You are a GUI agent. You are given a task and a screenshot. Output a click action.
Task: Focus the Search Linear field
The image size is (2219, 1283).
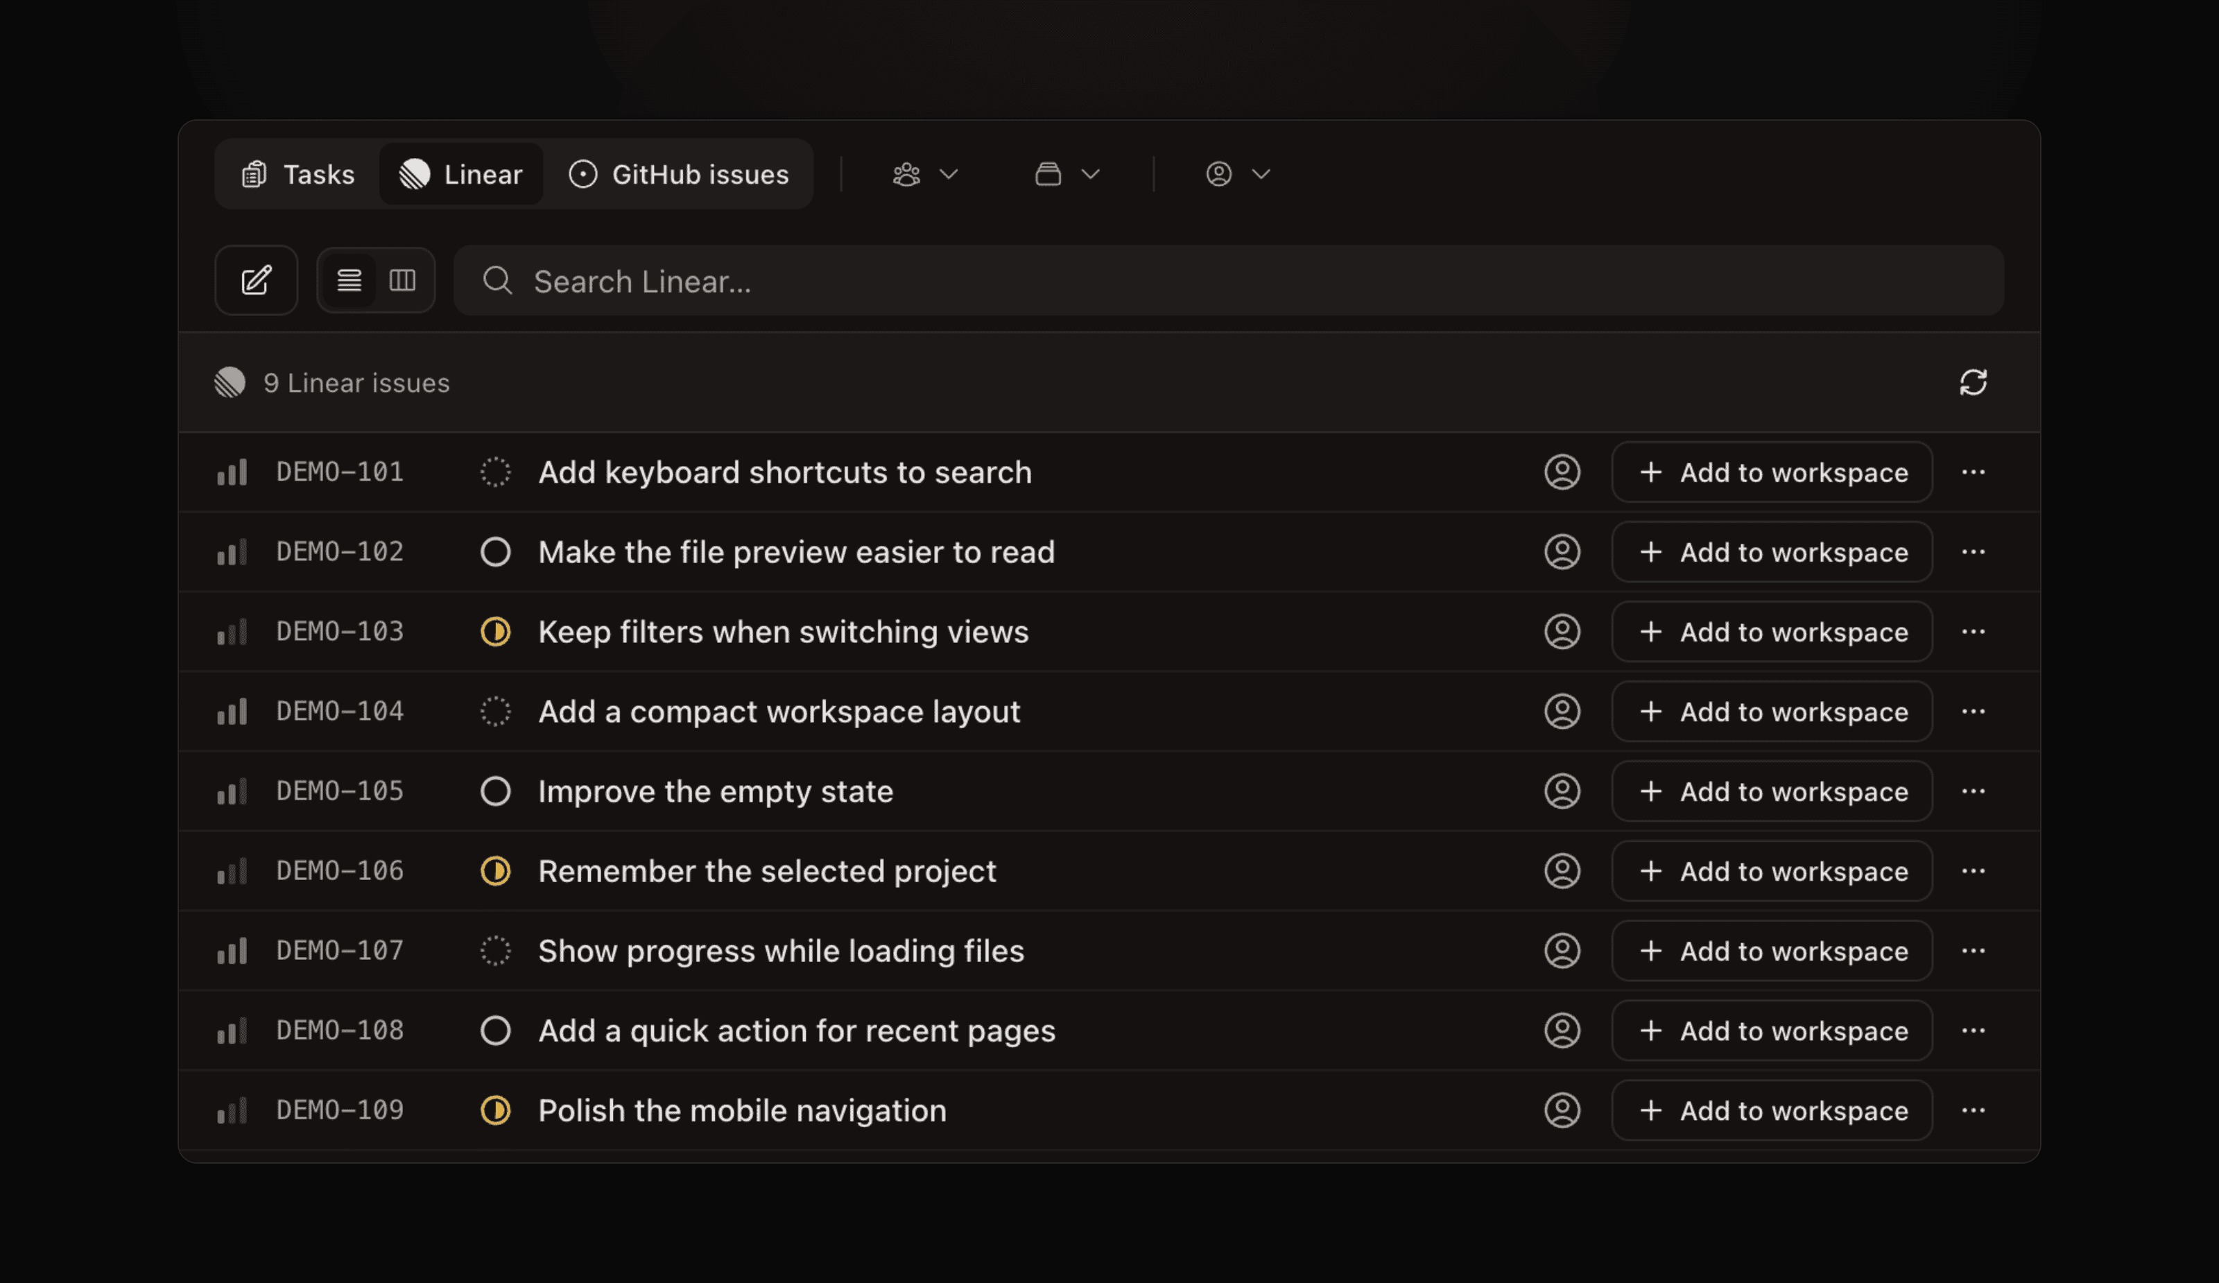coord(1228,281)
